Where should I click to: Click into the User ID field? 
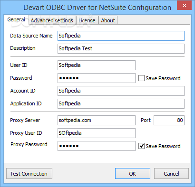pyautogui.click(x=97, y=65)
